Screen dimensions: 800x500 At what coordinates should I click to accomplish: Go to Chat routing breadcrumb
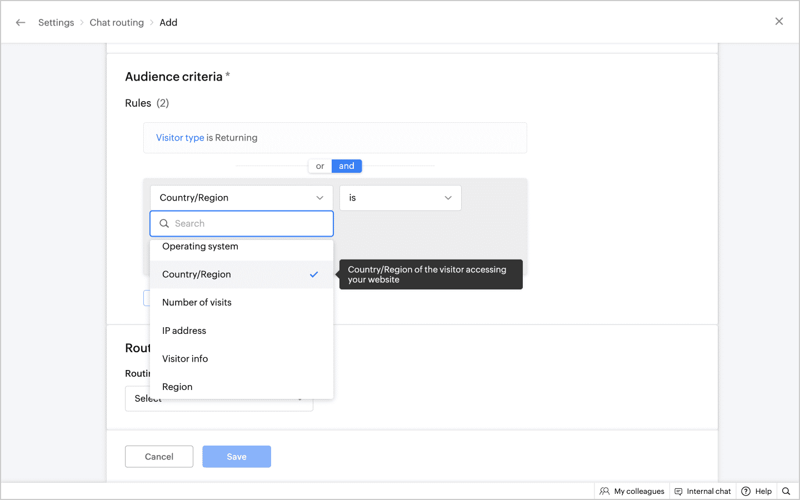[117, 23]
